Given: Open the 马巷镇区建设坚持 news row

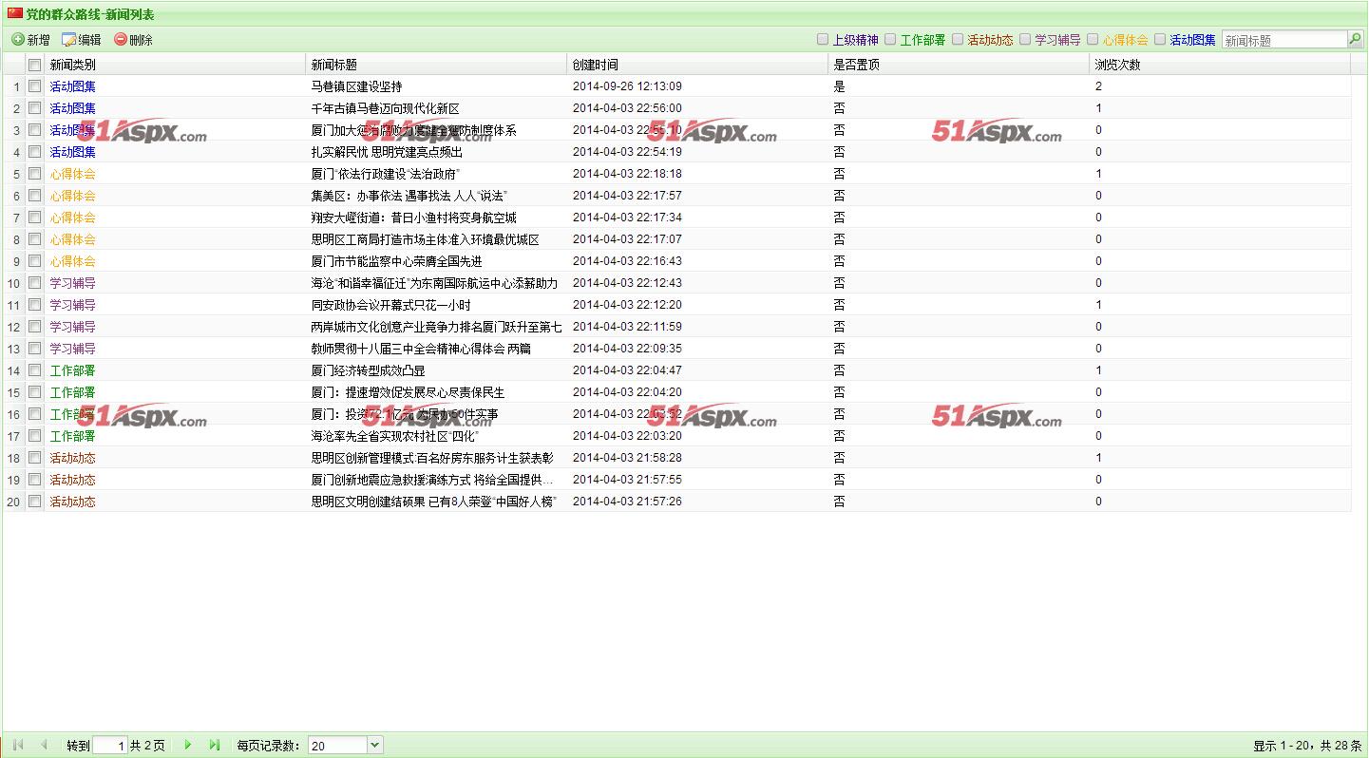Looking at the screenshot, I should (356, 86).
